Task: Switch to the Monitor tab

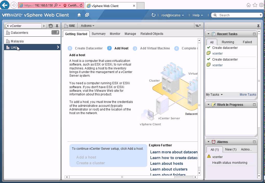Action: point(115,34)
